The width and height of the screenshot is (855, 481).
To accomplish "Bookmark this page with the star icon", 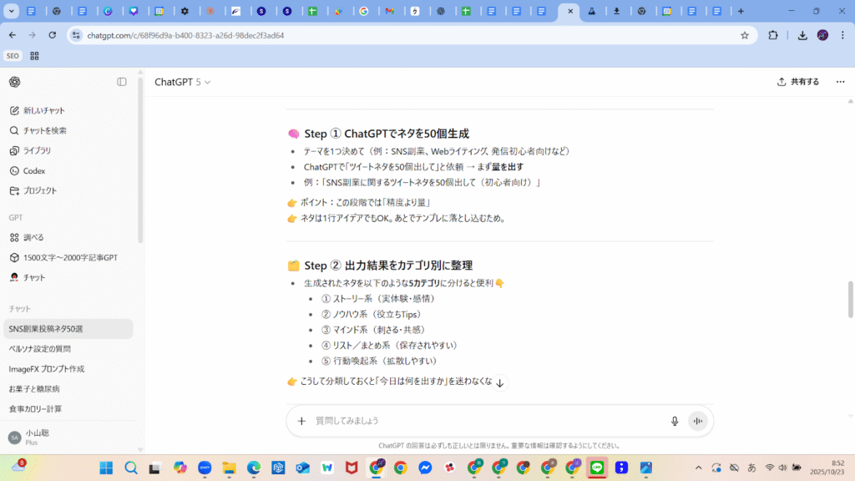I will click(744, 35).
